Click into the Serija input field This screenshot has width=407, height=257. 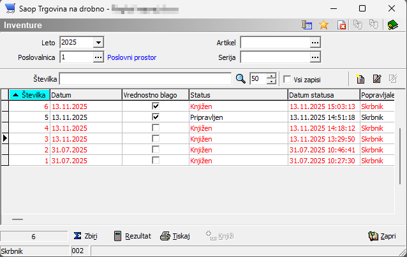click(x=275, y=57)
